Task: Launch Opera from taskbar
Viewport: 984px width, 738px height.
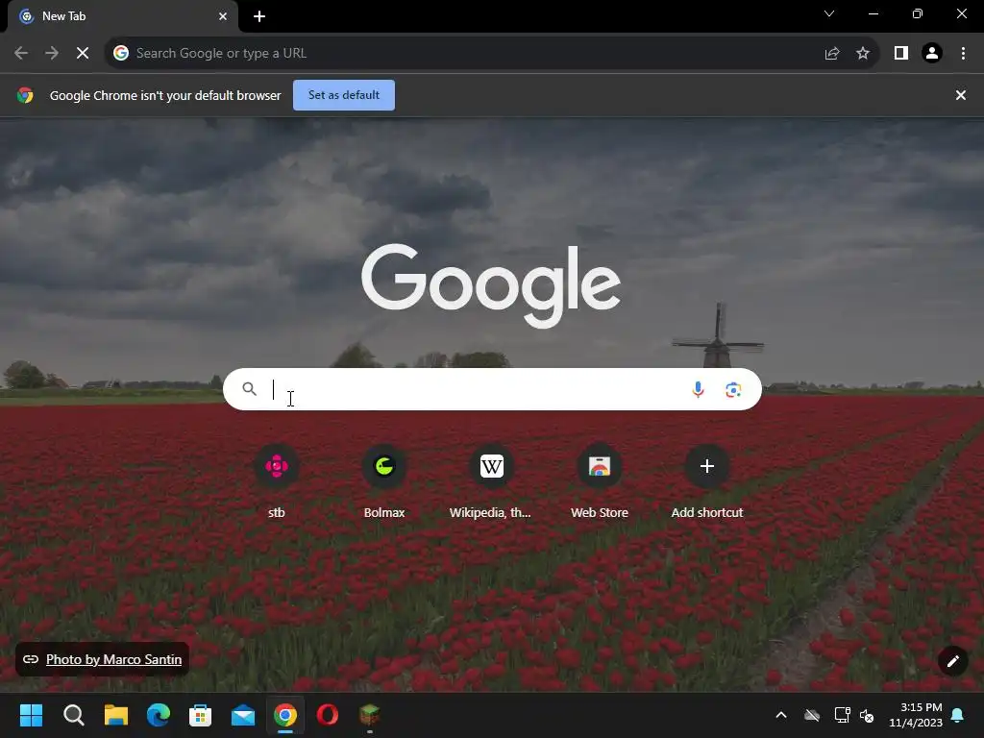Action: pos(328,715)
